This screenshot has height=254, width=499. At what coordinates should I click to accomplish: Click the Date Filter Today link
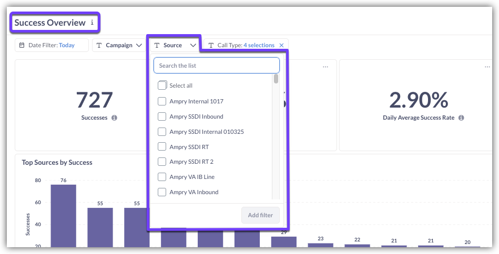pos(66,45)
